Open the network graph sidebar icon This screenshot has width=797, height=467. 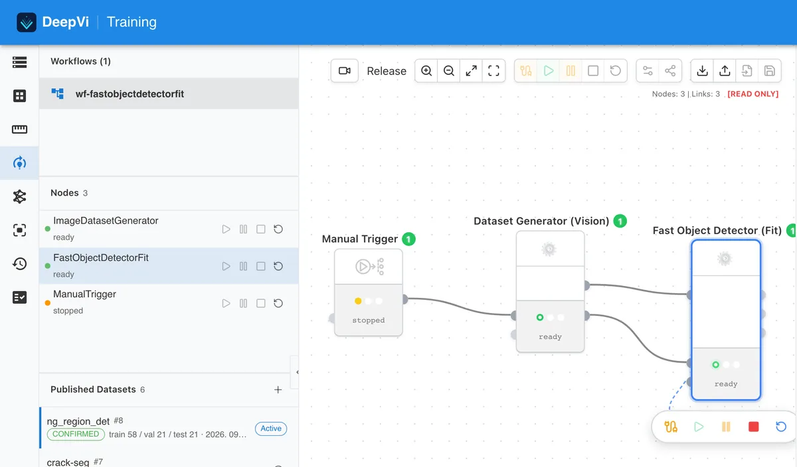(19, 196)
